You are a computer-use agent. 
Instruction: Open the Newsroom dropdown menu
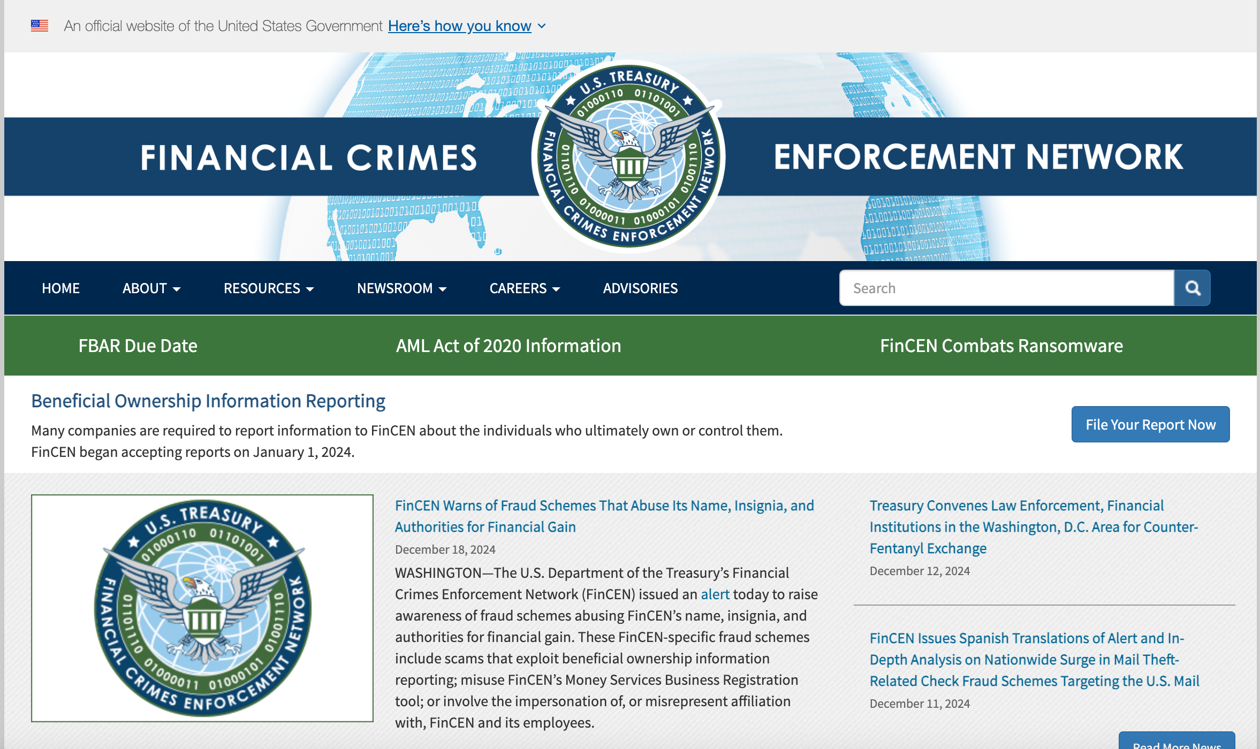pos(401,288)
